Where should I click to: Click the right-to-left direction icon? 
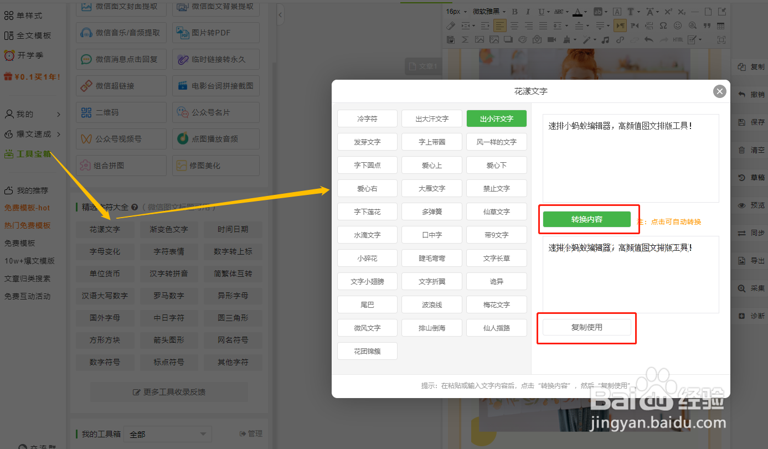[x=635, y=25]
